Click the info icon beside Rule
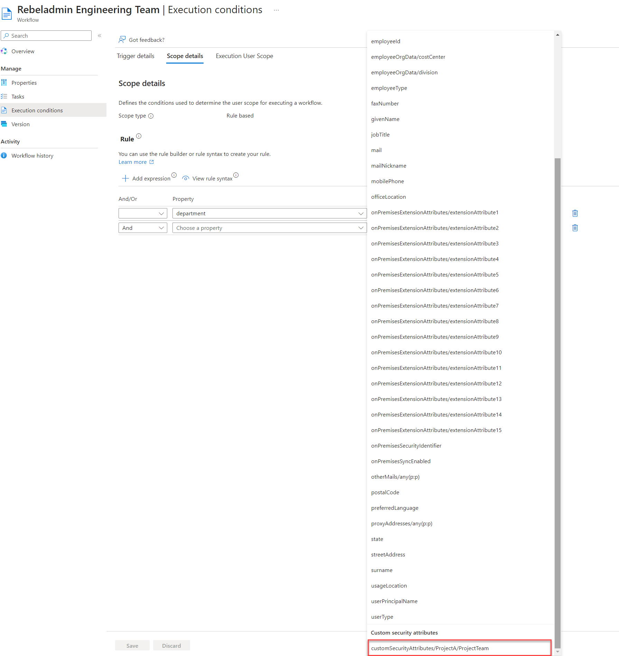The height and width of the screenshot is (656, 619). pos(139,136)
